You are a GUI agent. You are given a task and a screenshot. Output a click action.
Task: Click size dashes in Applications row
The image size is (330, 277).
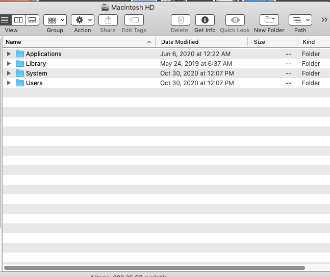tap(288, 54)
